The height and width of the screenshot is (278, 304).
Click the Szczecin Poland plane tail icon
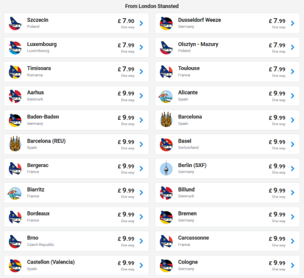(15, 23)
